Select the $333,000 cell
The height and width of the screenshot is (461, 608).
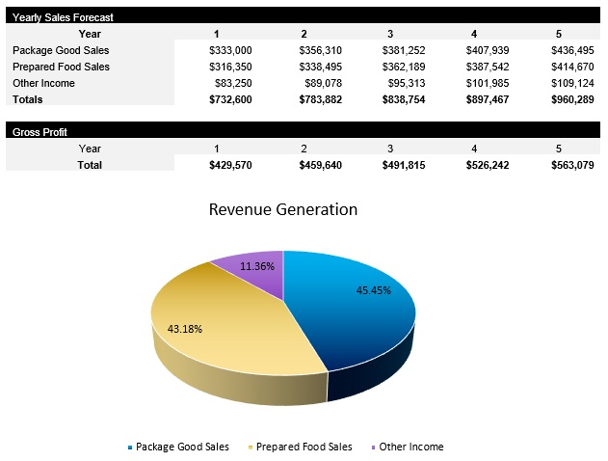tap(230, 50)
